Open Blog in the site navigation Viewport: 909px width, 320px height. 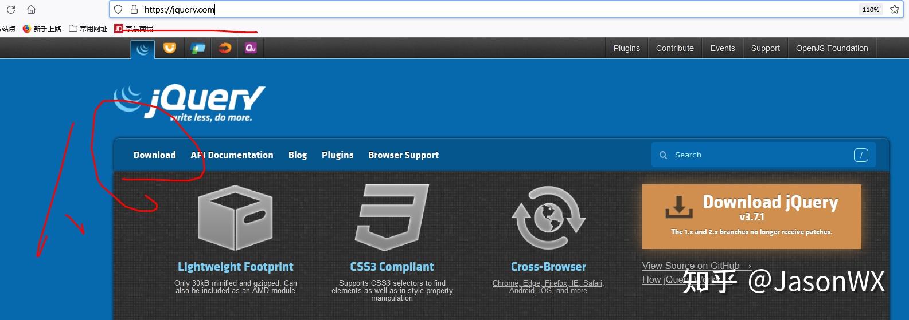click(x=298, y=155)
